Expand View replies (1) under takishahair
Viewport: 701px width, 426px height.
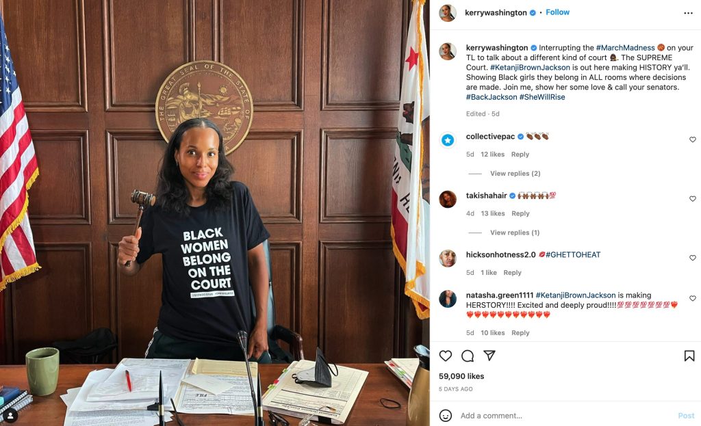tap(515, 232)
